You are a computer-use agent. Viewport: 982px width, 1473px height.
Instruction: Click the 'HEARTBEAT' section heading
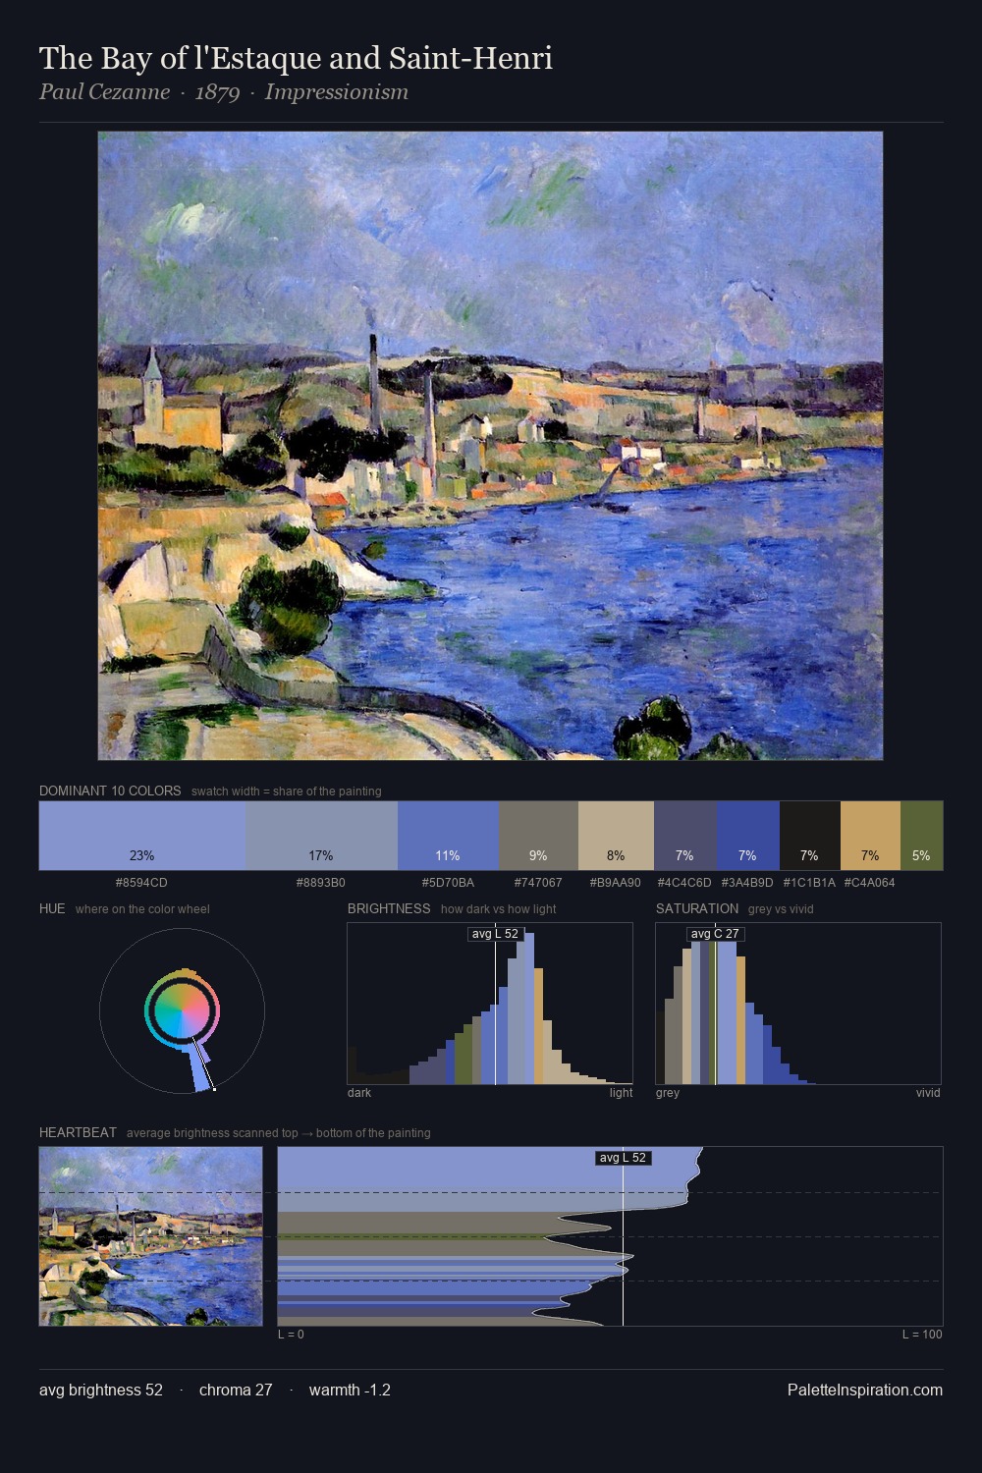(78, 1132)
